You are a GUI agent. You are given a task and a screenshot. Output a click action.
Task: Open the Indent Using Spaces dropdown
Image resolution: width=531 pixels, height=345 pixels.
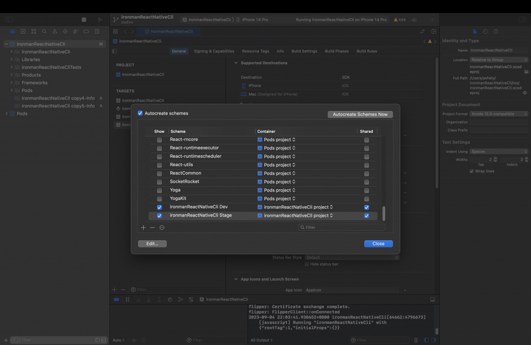tap(498, 151)
